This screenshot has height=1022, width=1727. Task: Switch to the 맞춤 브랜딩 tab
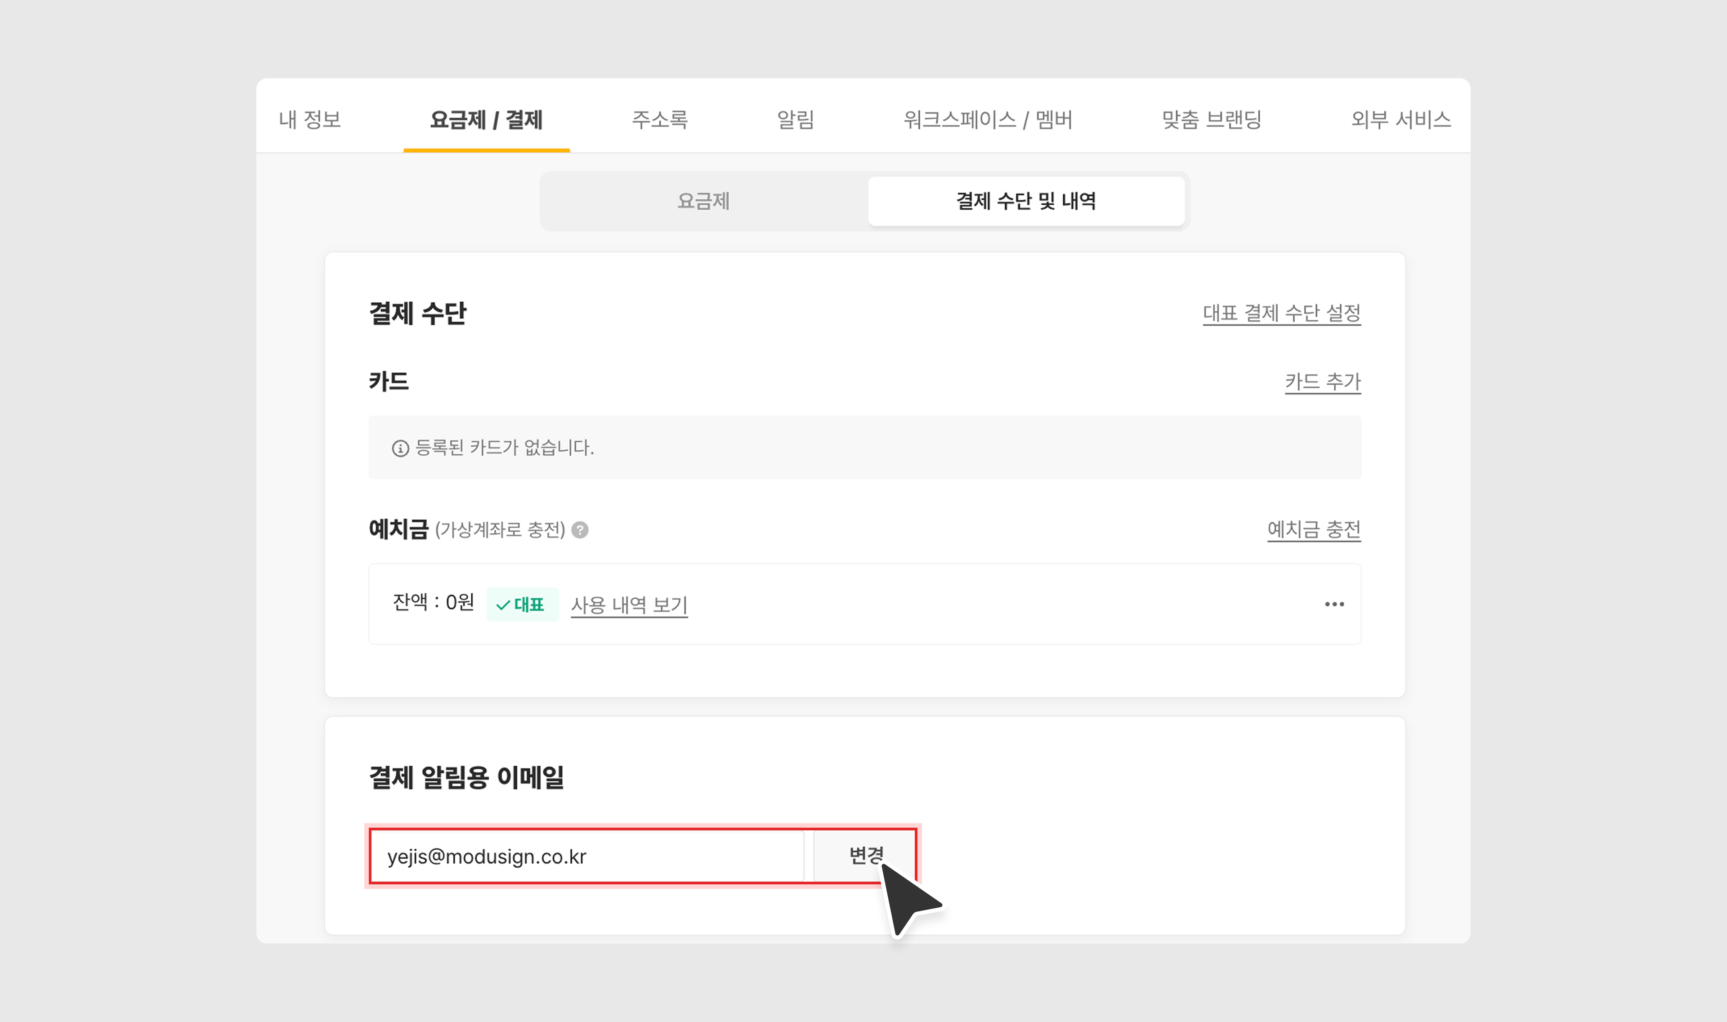pos(1211,119)
